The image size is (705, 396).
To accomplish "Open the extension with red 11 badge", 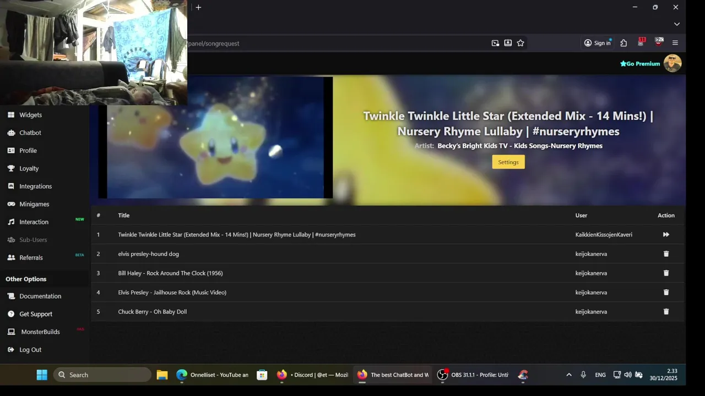I will point(641,42).
